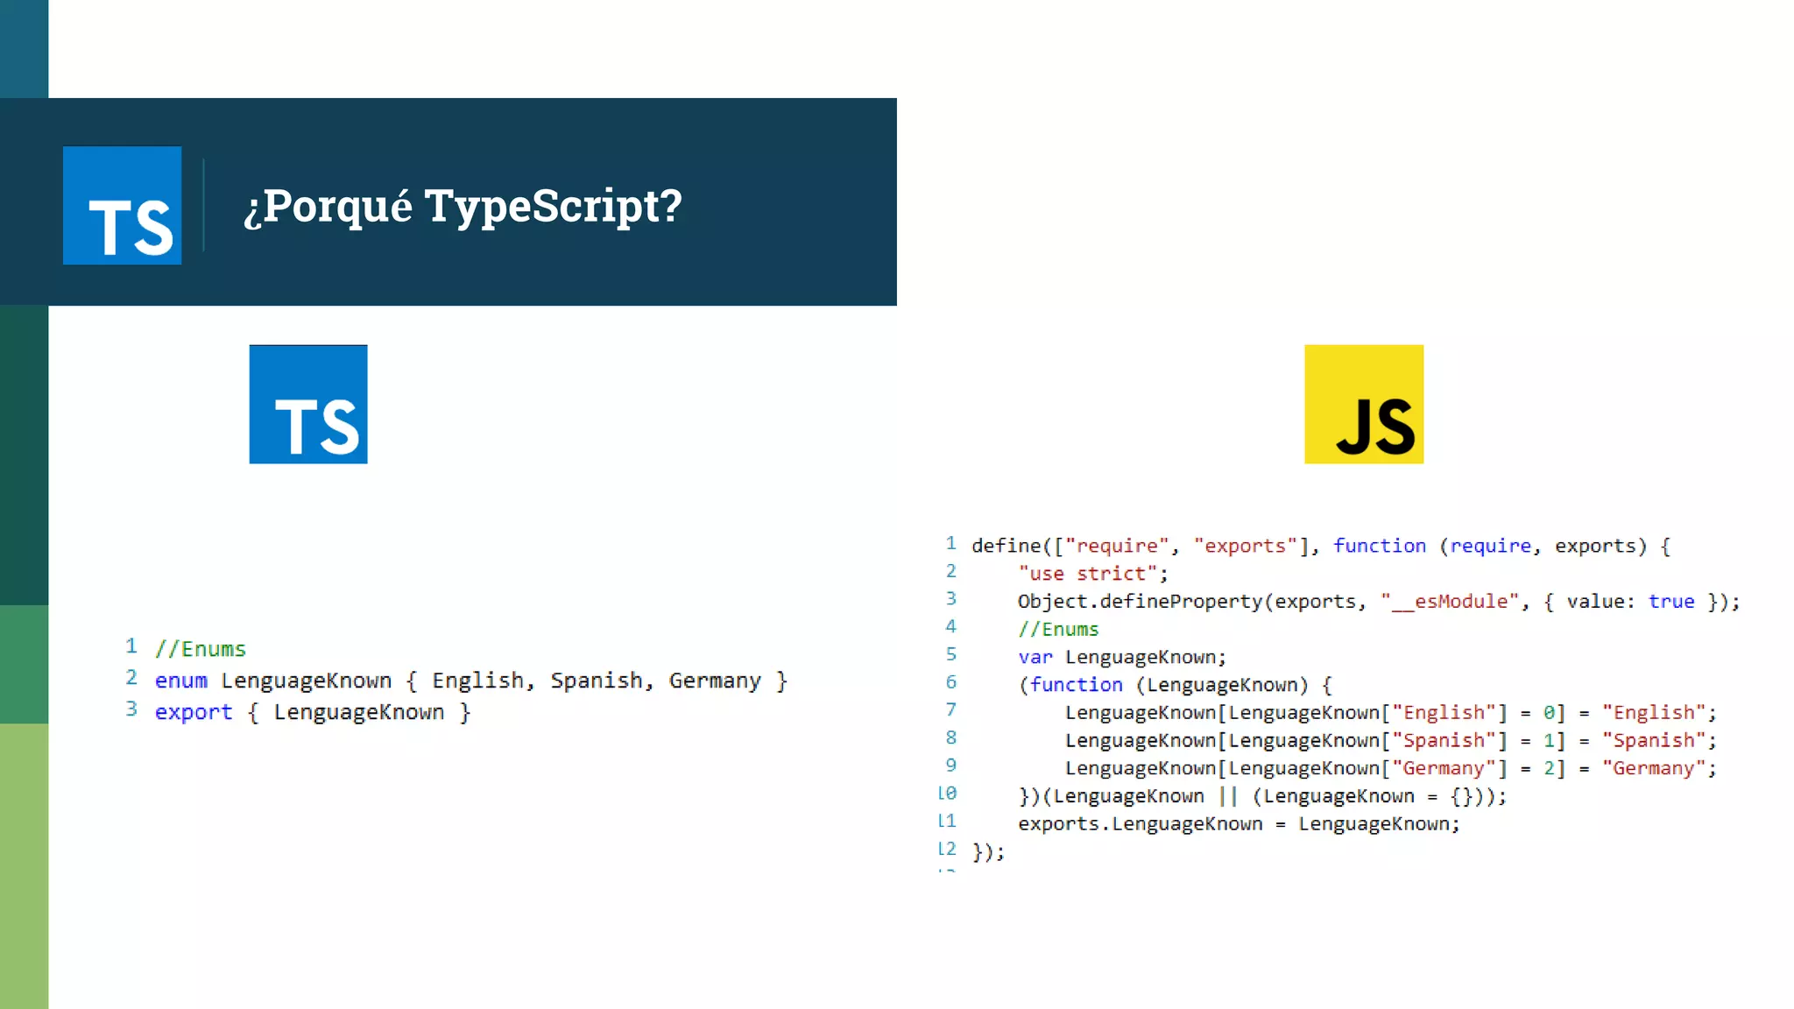Image resolution: width=1794 pixels, height=1009 pixels.
Task: Click the "})(LenguageKnown || (LenguageKnown = {}));" line
Action: point(1262,796)
